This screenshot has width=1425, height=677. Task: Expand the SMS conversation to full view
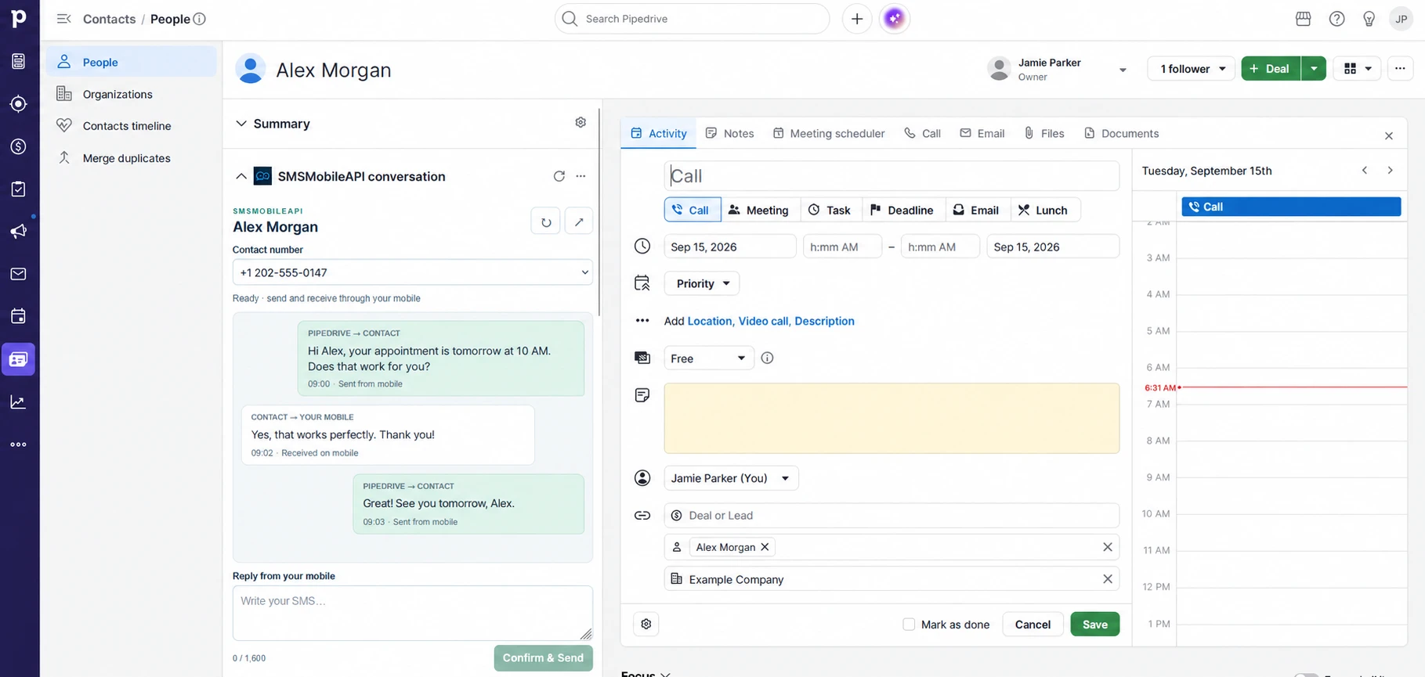click(x=579, y=221)
